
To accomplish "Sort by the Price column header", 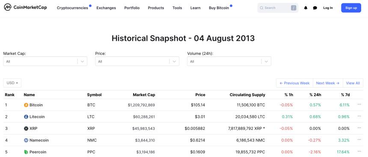I will tap(200, 95).
